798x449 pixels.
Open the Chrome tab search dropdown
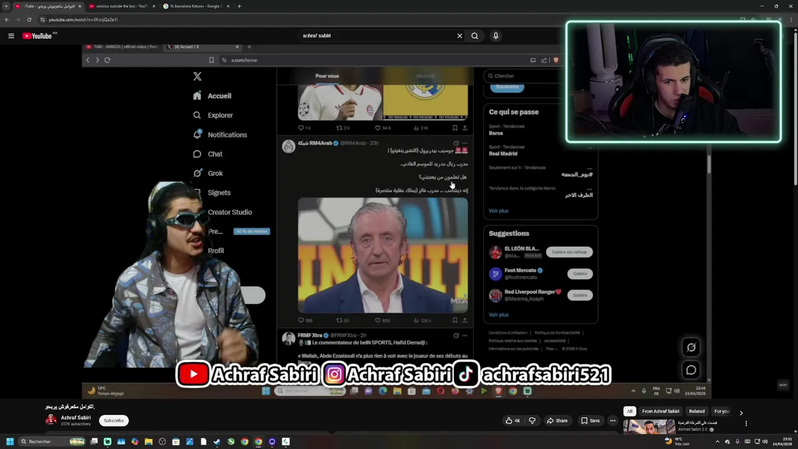6,6
